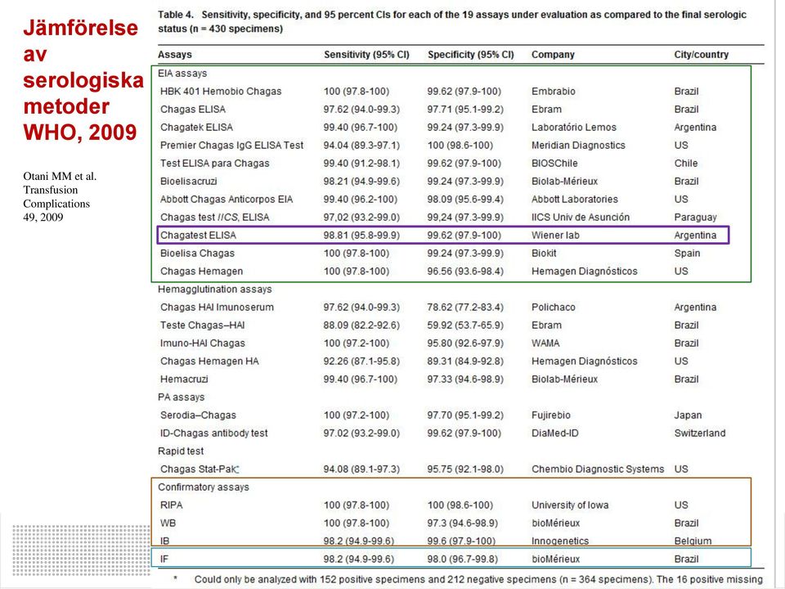Select the "Rapid test" section heading
This screenshot has width=785, height=589.
point(181,452)
